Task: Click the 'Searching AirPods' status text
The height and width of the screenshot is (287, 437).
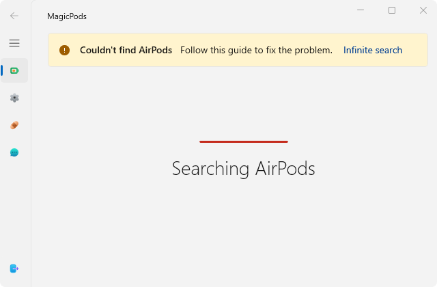Action: pyautogui.click(x=243, y=168)
